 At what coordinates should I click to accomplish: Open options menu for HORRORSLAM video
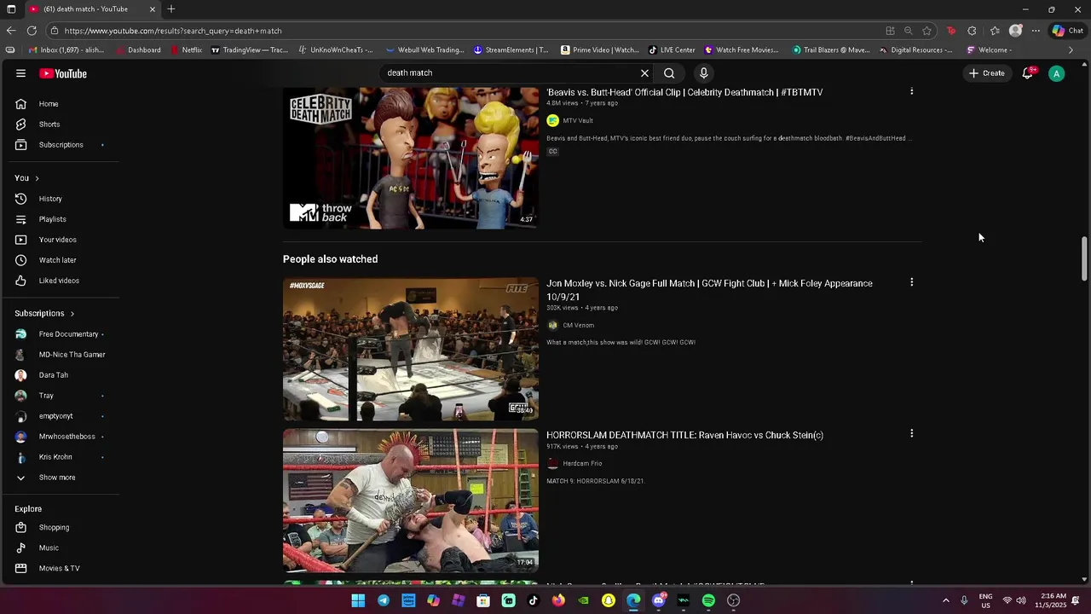coord(911,434)
